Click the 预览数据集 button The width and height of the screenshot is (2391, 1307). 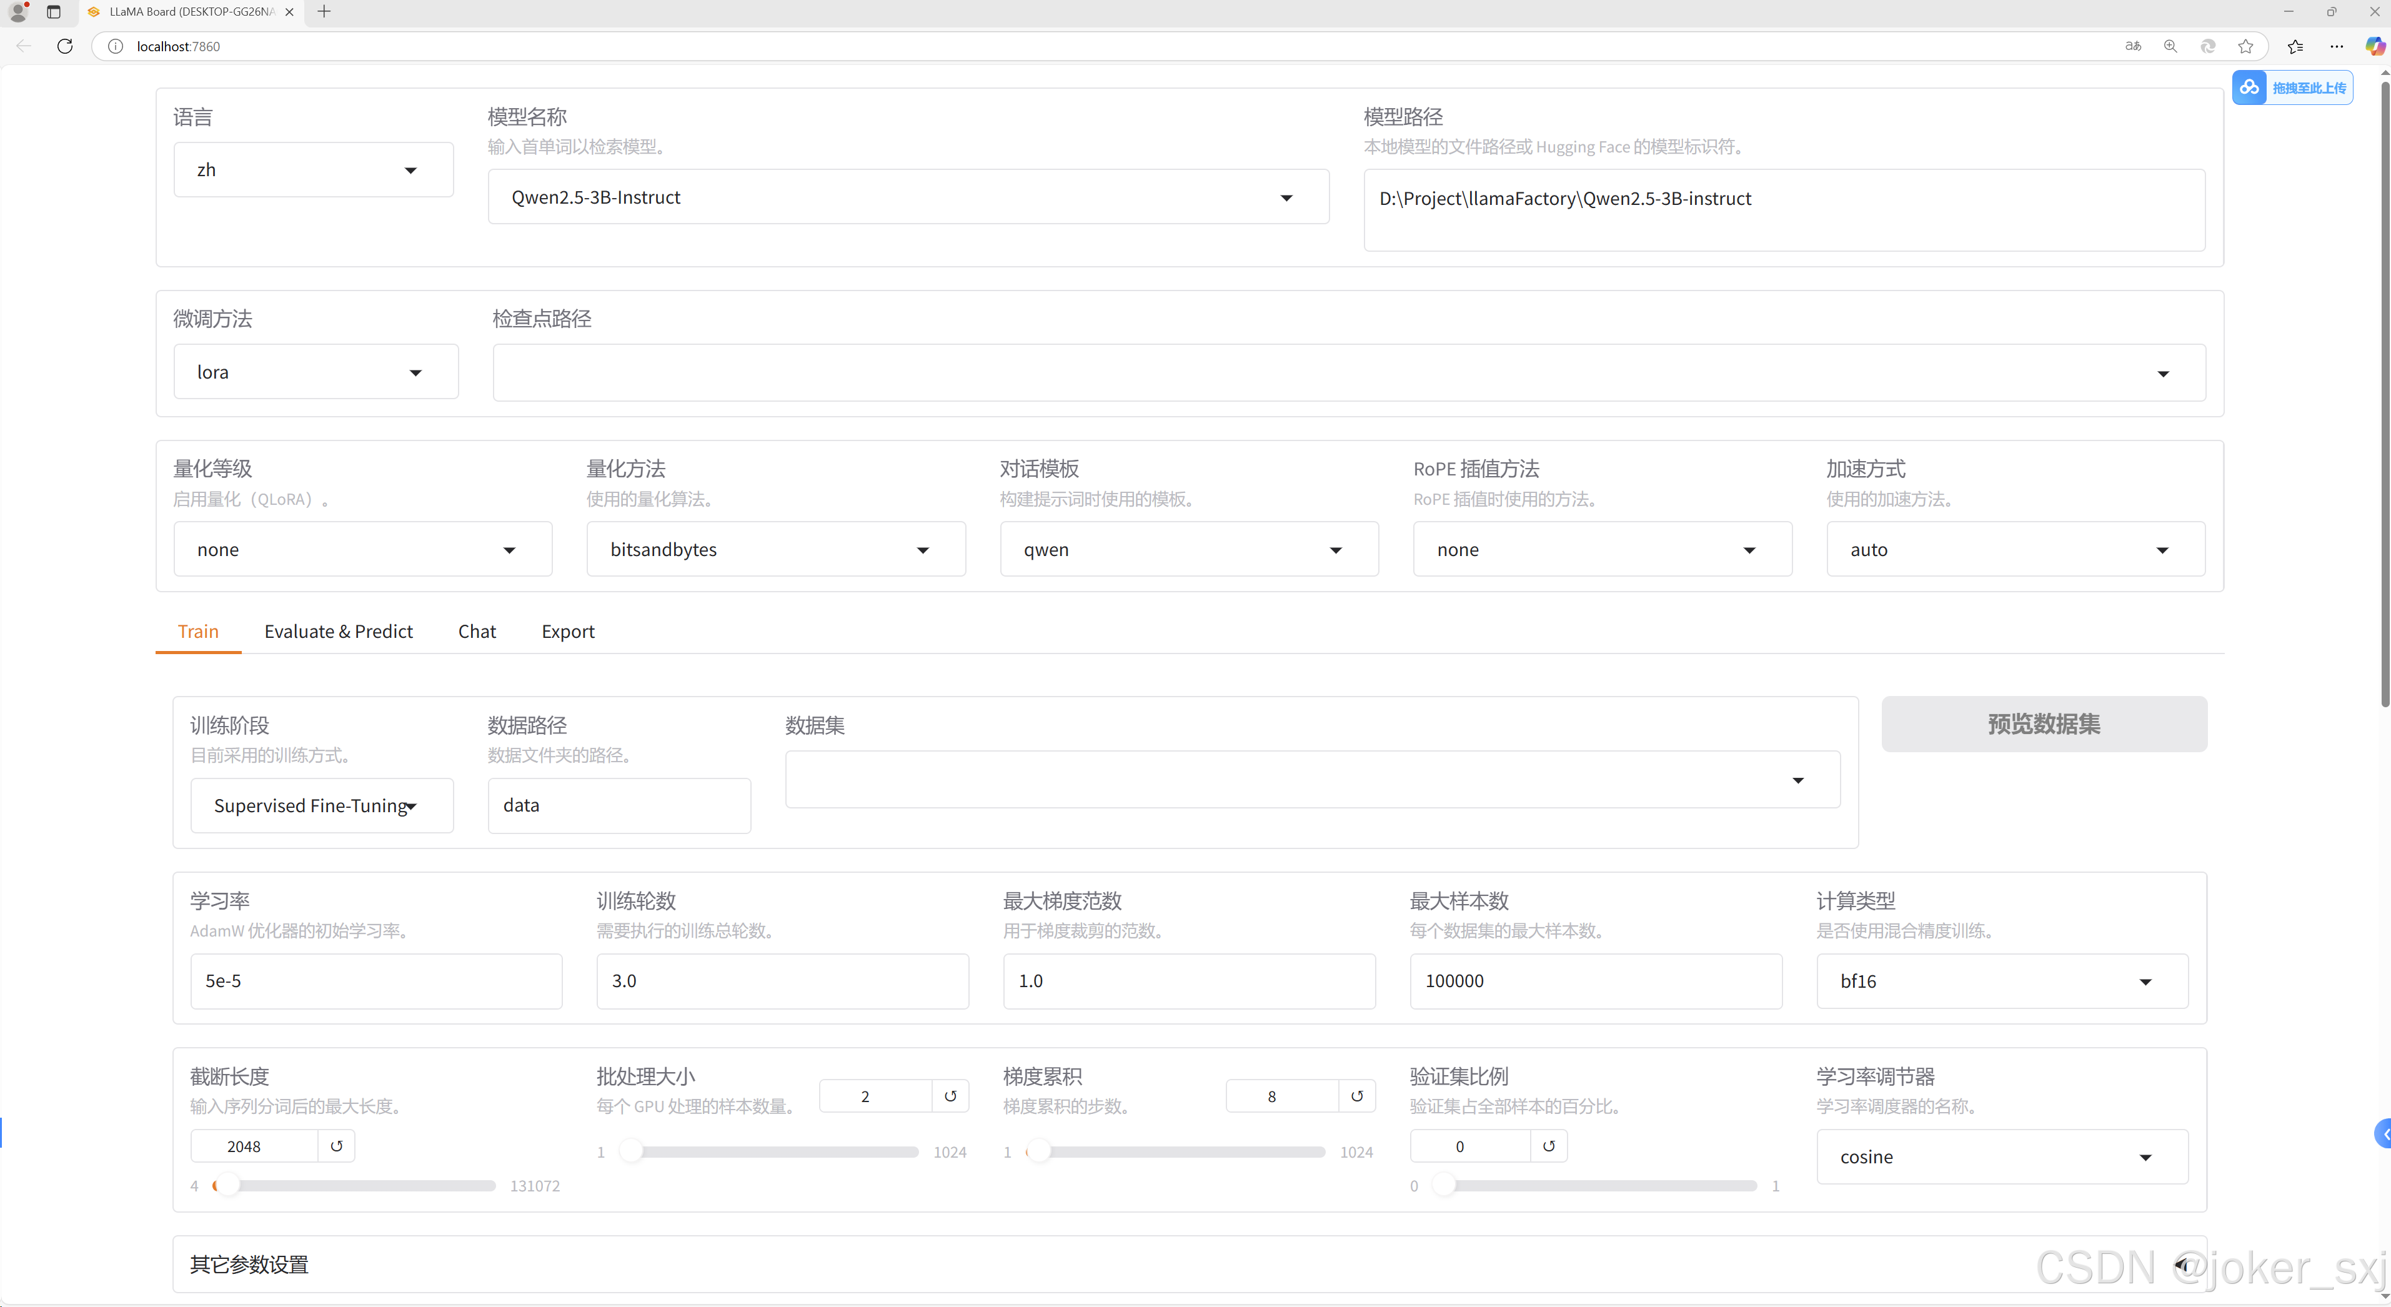(2043, 724)
